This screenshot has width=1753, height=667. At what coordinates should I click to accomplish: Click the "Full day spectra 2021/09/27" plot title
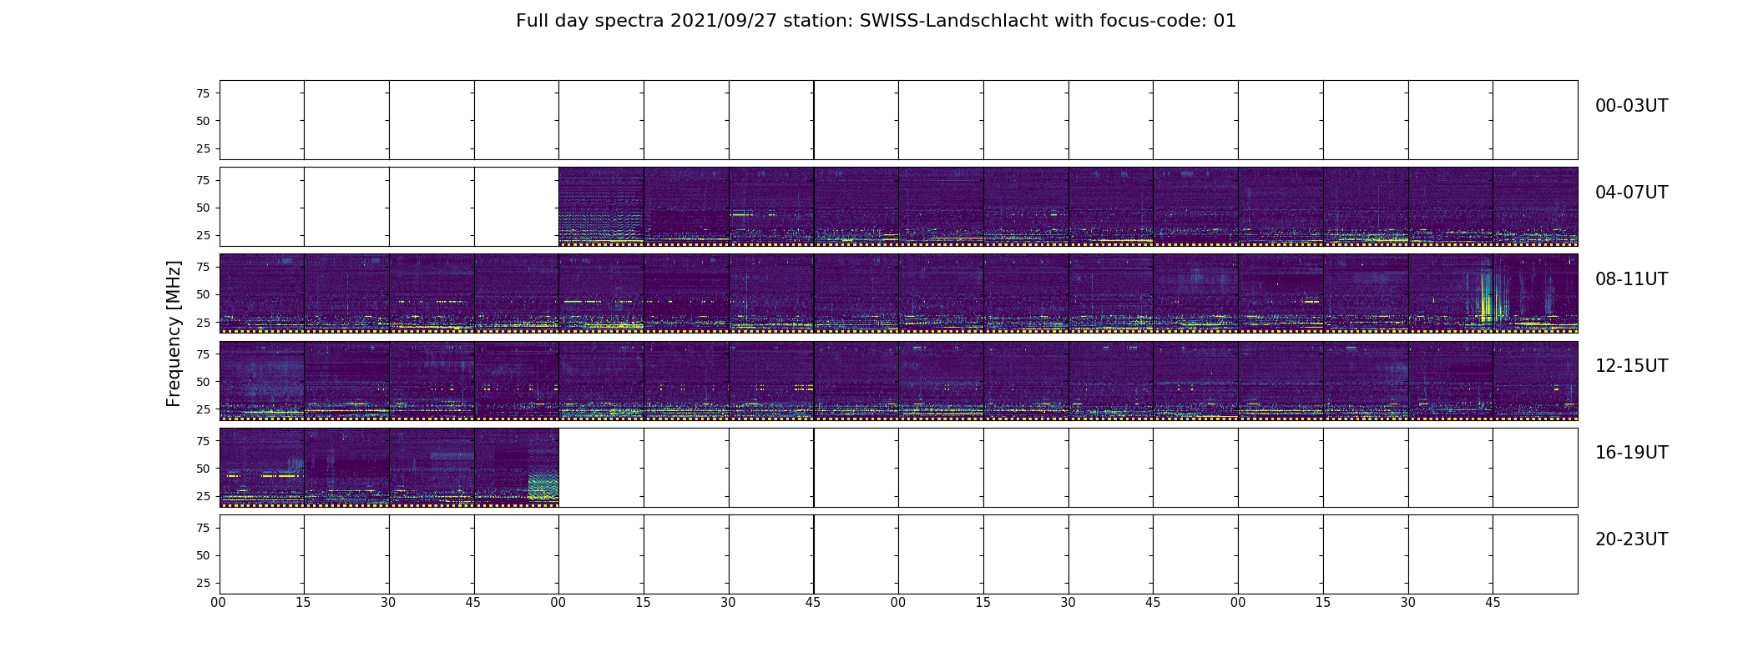tap(875, 21)
